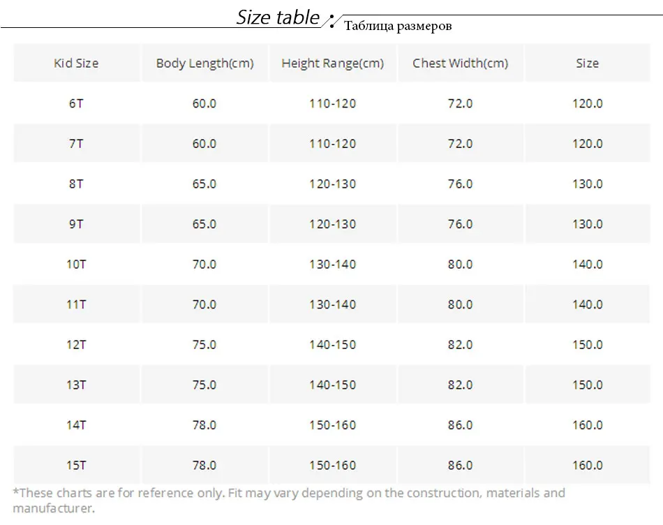Click chest width 82.0 in 13T row
The width and height of the screenshot is (663, 525).
461,385
